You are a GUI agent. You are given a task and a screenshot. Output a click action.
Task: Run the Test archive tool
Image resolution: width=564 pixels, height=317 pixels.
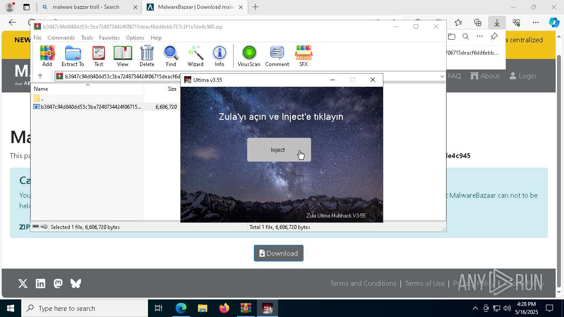[99, 56]
